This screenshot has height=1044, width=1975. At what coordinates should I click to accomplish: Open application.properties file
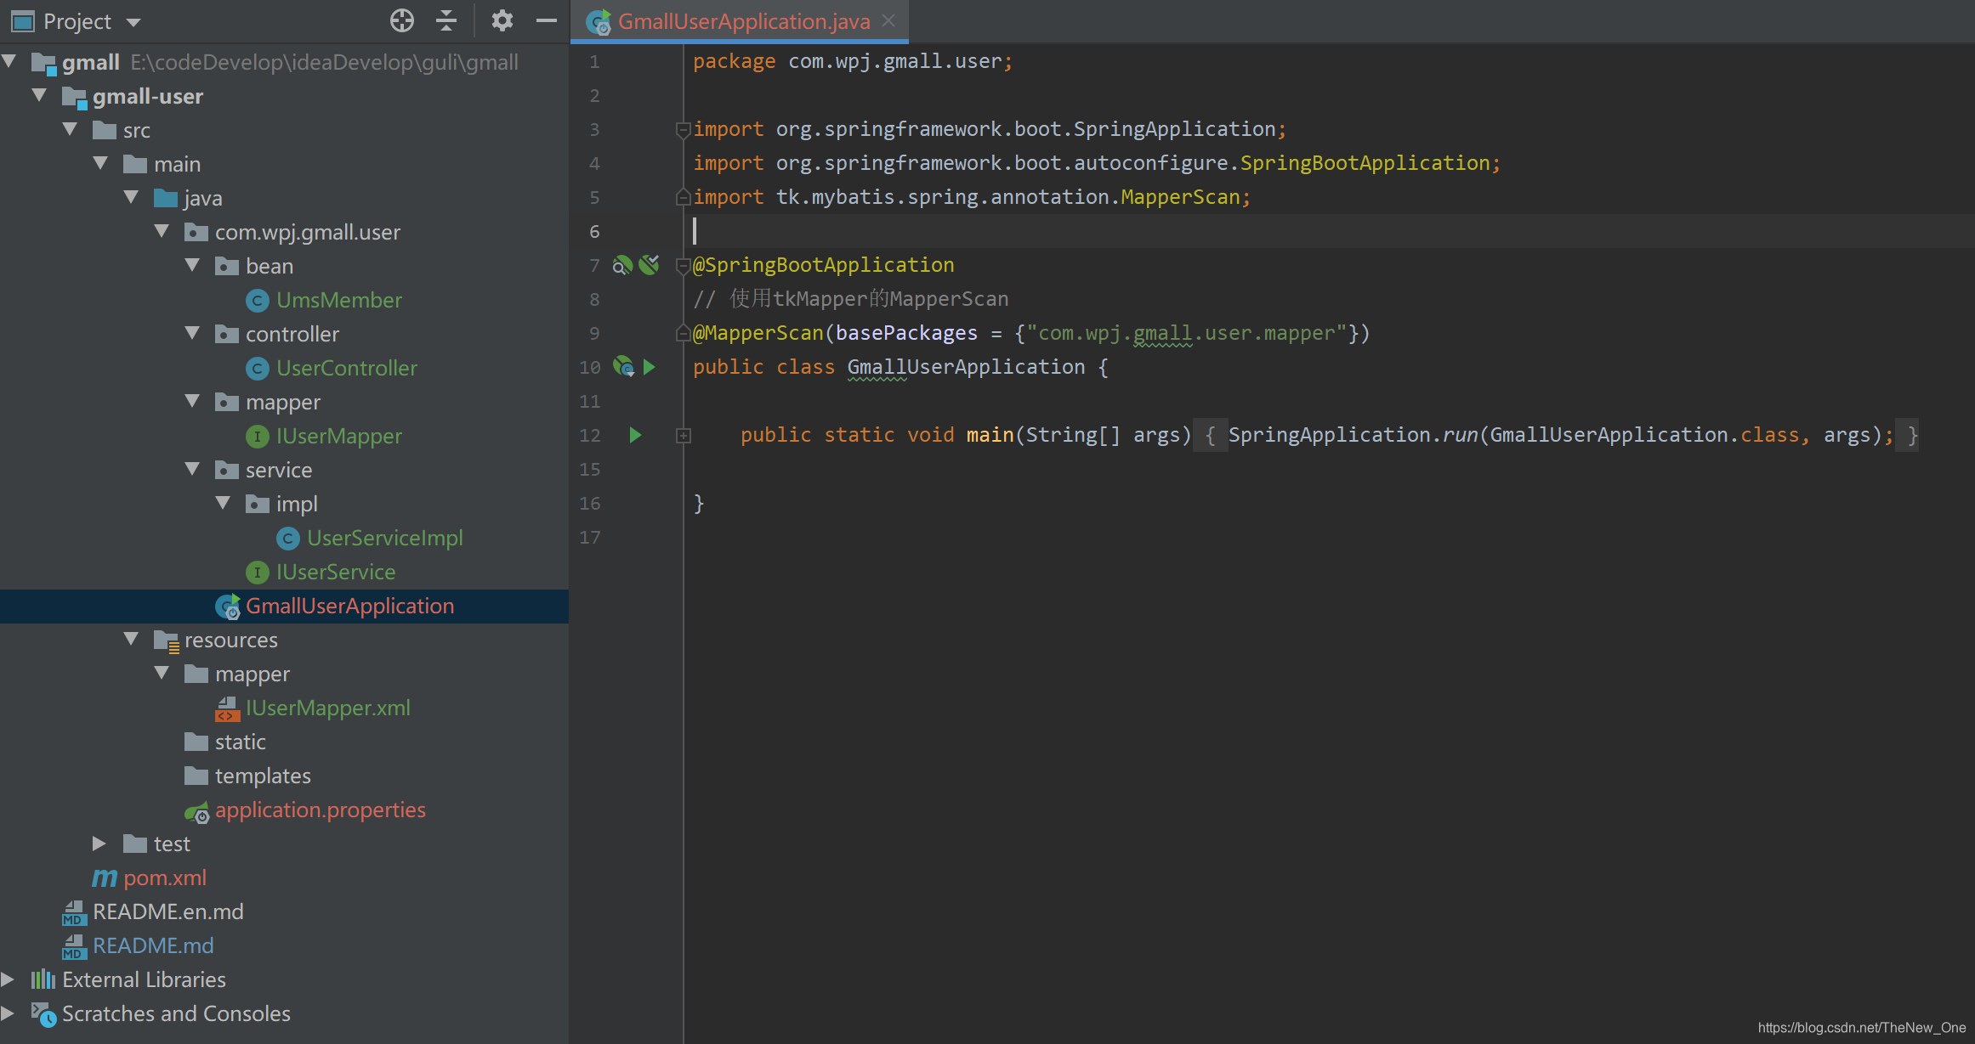(x=320, y=810)
